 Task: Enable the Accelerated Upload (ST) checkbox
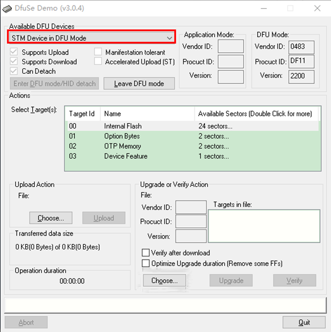click(98, 62)
